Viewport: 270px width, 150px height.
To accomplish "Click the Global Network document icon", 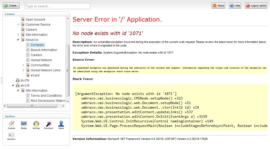I will click(28, 60).
